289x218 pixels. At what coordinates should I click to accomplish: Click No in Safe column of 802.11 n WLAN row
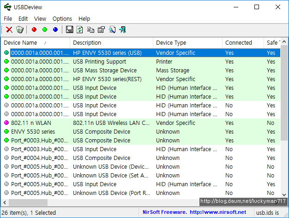(271, 123)
